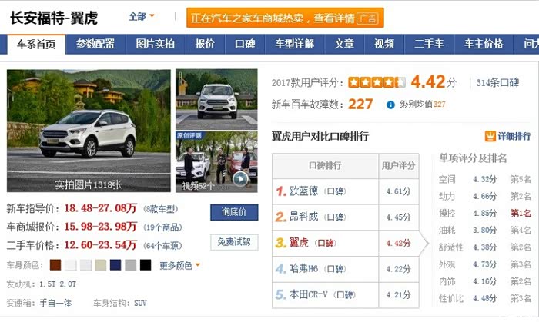Click the orange 汽车之家车商城热卖 banner
539x322 pixels.
tap(285, 18)
